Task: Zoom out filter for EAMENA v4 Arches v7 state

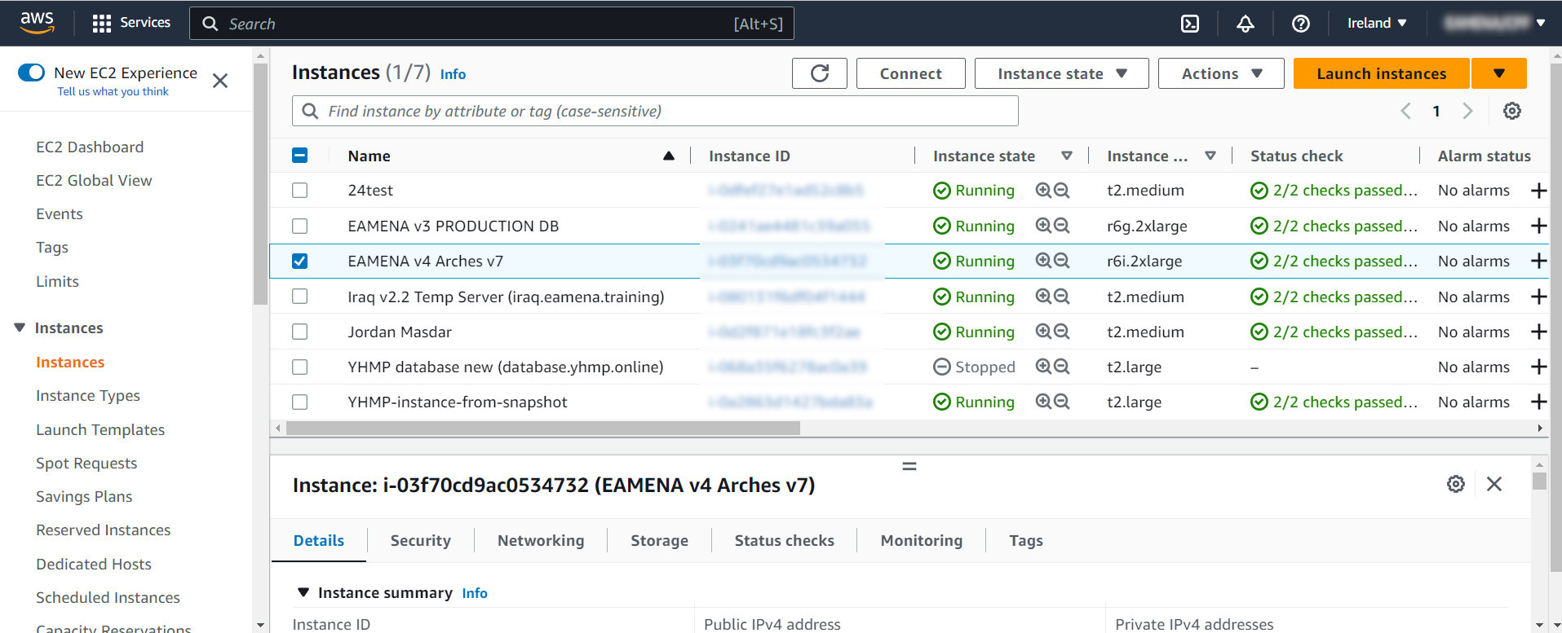Action: (x=1061, y=260)
